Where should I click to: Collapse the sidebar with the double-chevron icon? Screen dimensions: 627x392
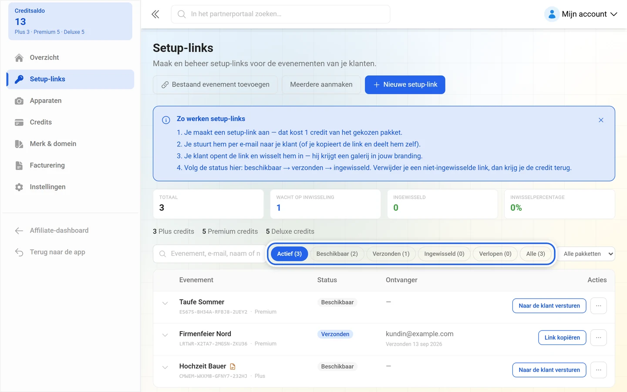click(155, 14)
